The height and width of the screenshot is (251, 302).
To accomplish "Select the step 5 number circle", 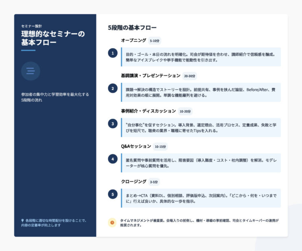I will pyautogui.click(x=112, y=194).
